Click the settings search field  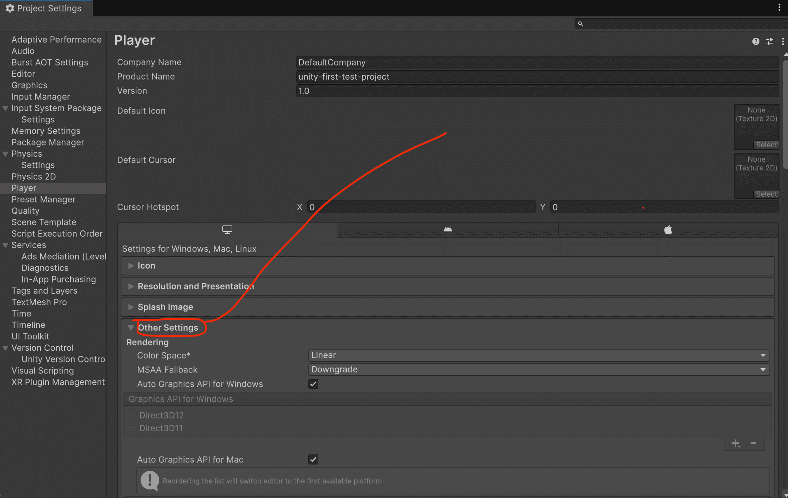point(681,24)
